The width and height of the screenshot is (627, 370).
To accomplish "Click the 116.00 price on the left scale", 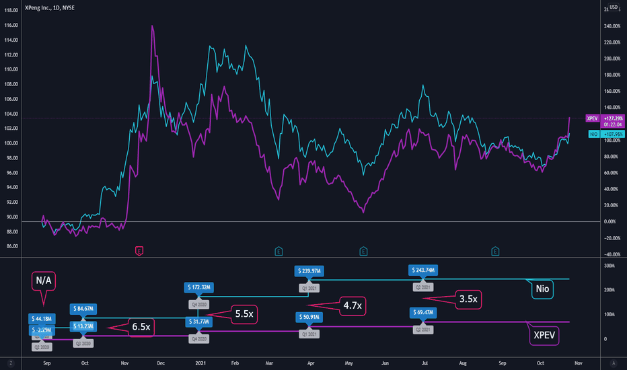I will pyautogui.click(x=11, y=25).
